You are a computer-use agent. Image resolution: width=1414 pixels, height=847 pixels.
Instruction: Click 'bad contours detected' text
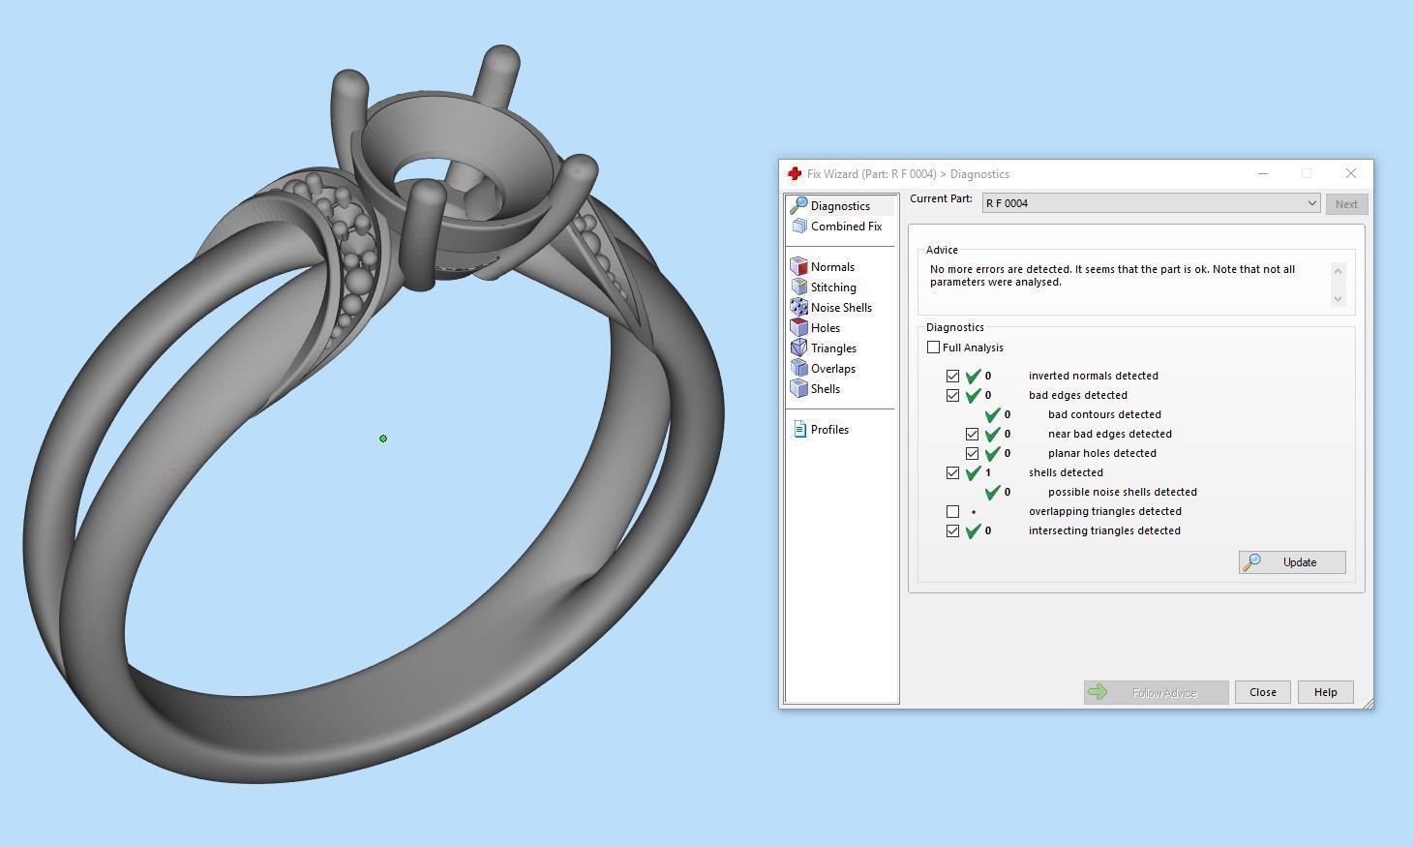click(x=1104, y=414)
